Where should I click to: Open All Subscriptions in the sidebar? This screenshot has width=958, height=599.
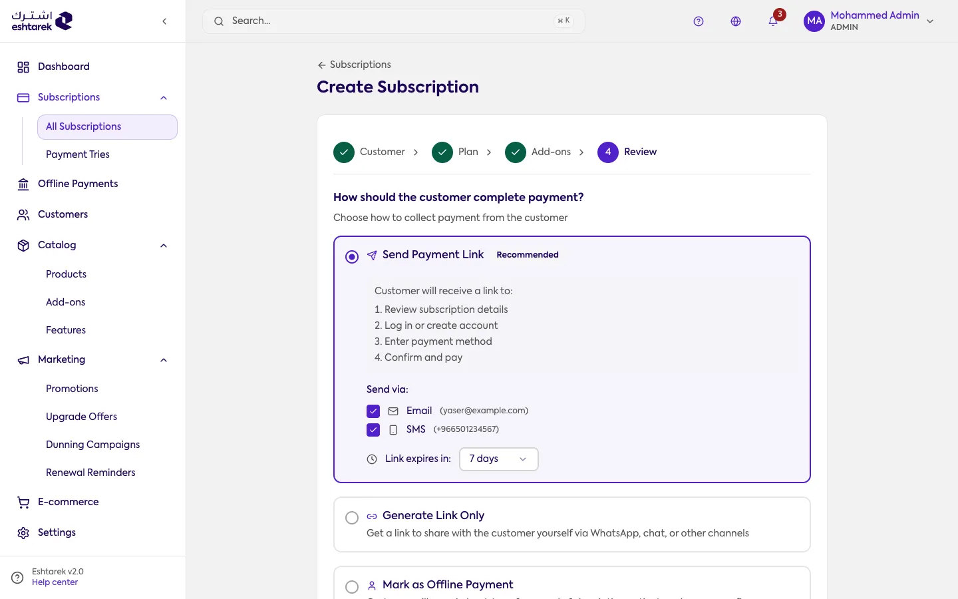click(x=107, y=127)
